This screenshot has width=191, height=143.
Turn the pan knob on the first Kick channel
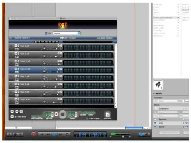coord(44,48)
